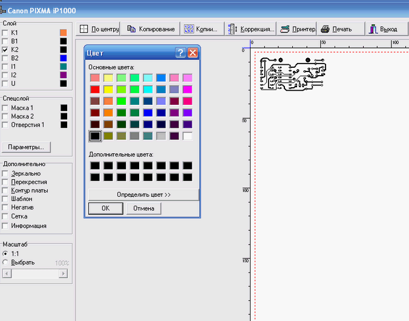Viewport: 409px width, 321px height.
Task: Pick the pure yellow basic color
Action: pos(108,89)
